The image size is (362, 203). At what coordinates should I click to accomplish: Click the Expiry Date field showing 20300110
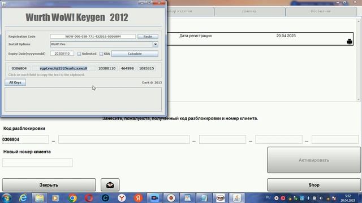62,54
